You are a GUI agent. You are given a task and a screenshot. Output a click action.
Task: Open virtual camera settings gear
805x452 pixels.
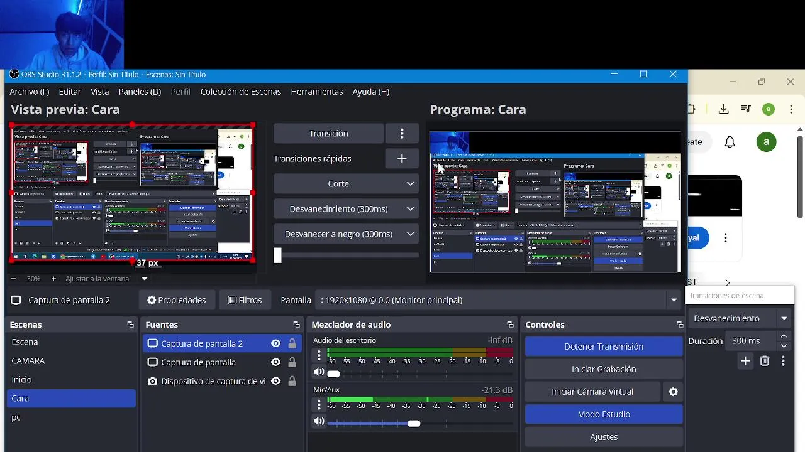pyautogui.click(x=673, y=392)
